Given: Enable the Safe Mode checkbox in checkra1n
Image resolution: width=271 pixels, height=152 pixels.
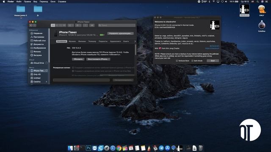Looking at the screenshot, I should click(x=192, y=61).
